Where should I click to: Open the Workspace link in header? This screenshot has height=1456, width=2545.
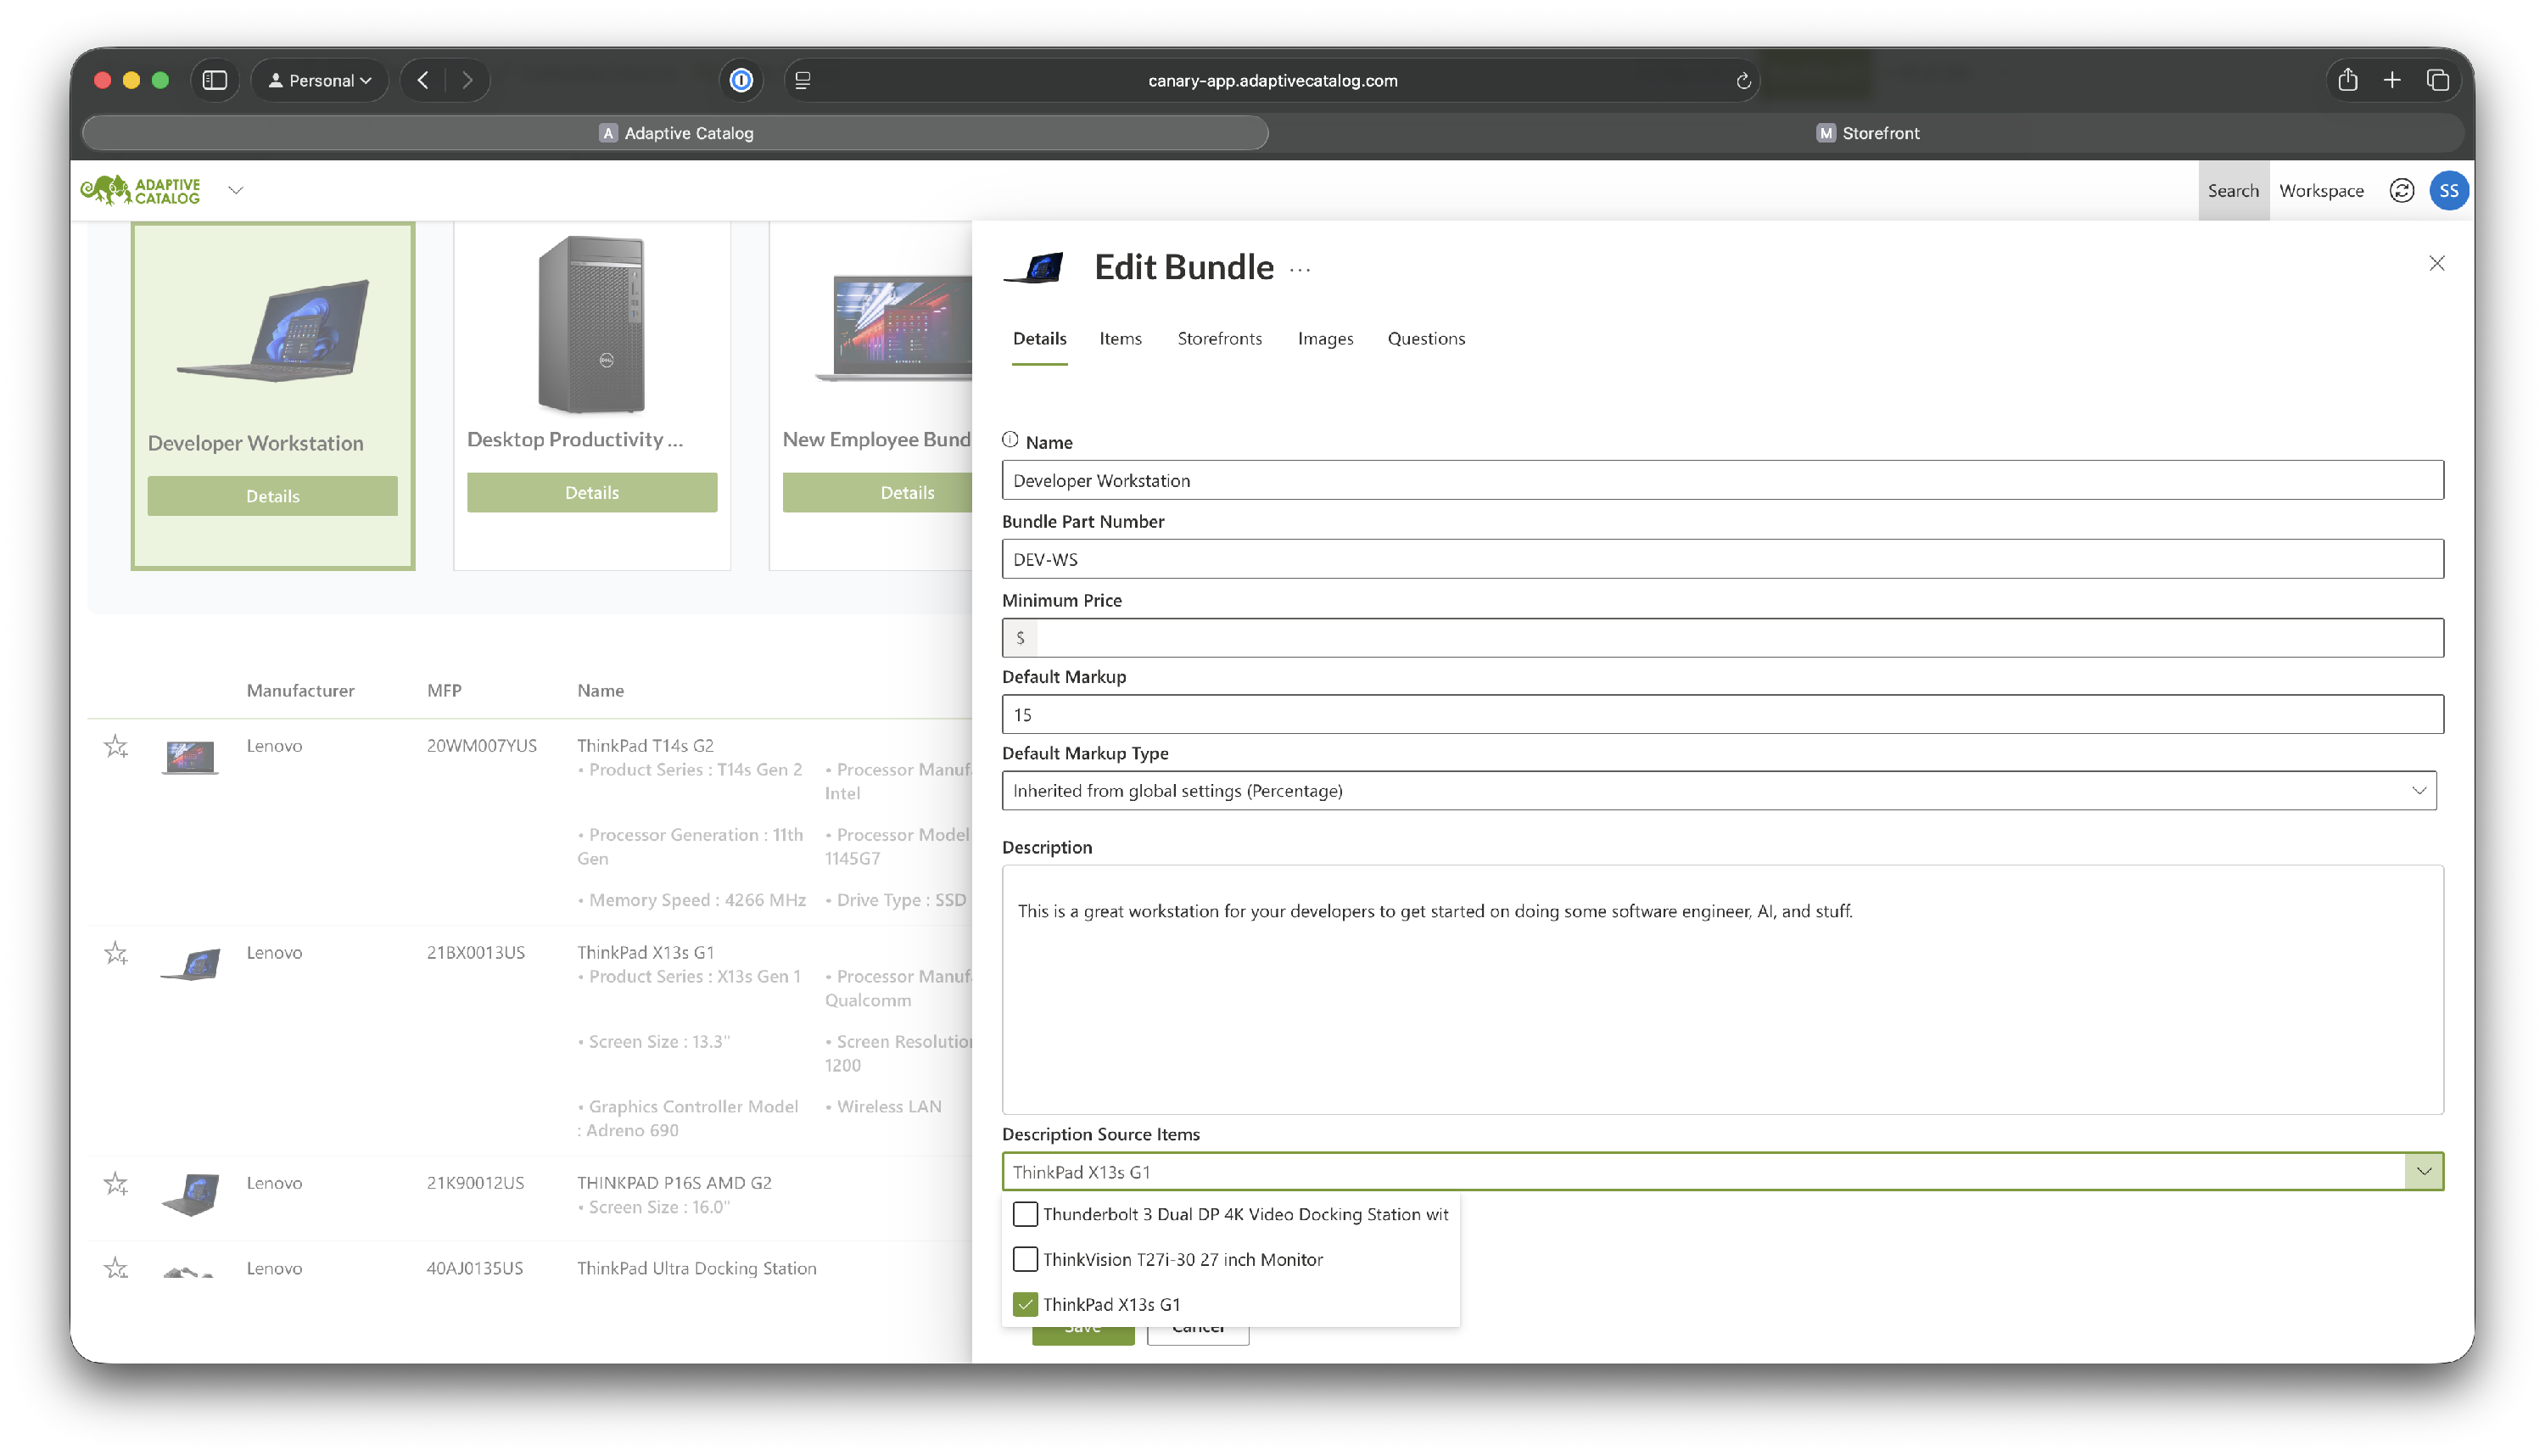click(x=2321, y=190)
